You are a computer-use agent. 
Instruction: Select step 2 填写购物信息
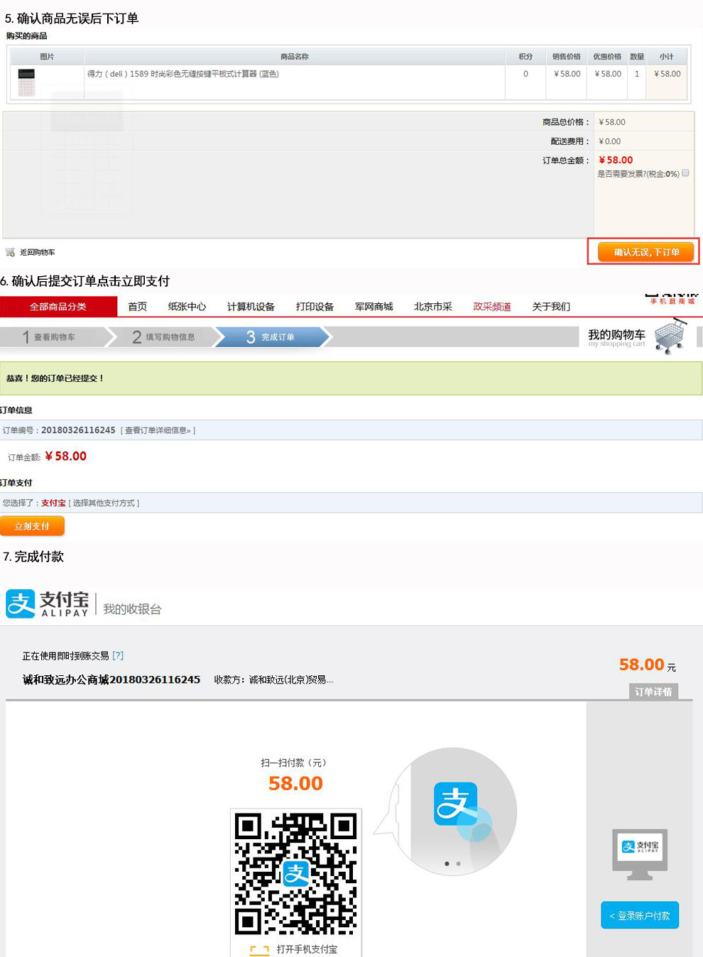pyautogui.click(x=164, y=337)
